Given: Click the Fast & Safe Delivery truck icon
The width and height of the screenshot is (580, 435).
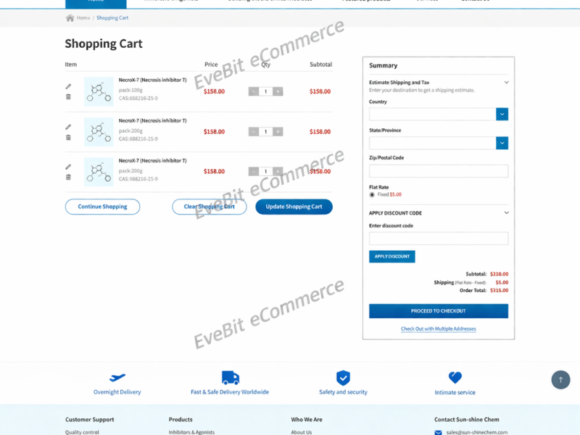Looking at the screenshot, I should pos(230,378).
